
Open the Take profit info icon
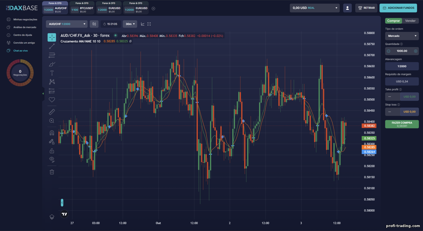pos(400,90)
